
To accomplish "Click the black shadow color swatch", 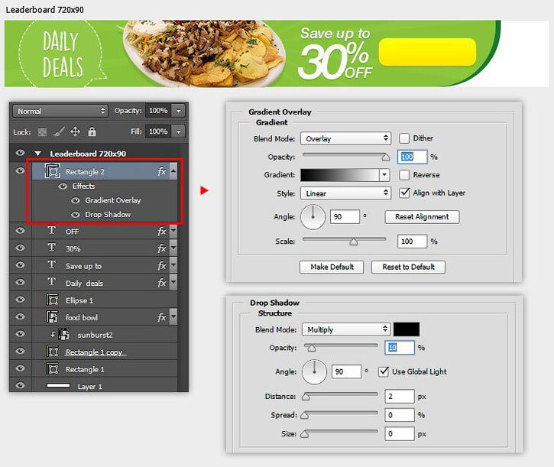I will pos(407,329).
